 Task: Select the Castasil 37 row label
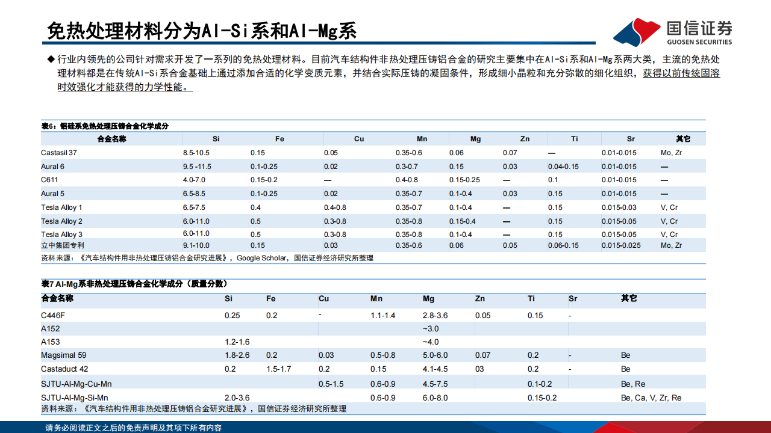click(59, 153)
